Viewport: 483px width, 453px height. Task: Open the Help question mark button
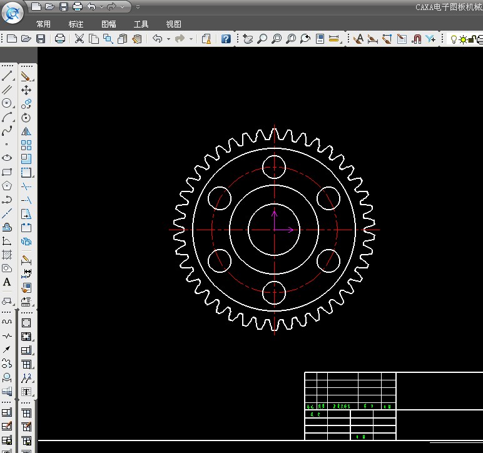[x=226, y=39]
